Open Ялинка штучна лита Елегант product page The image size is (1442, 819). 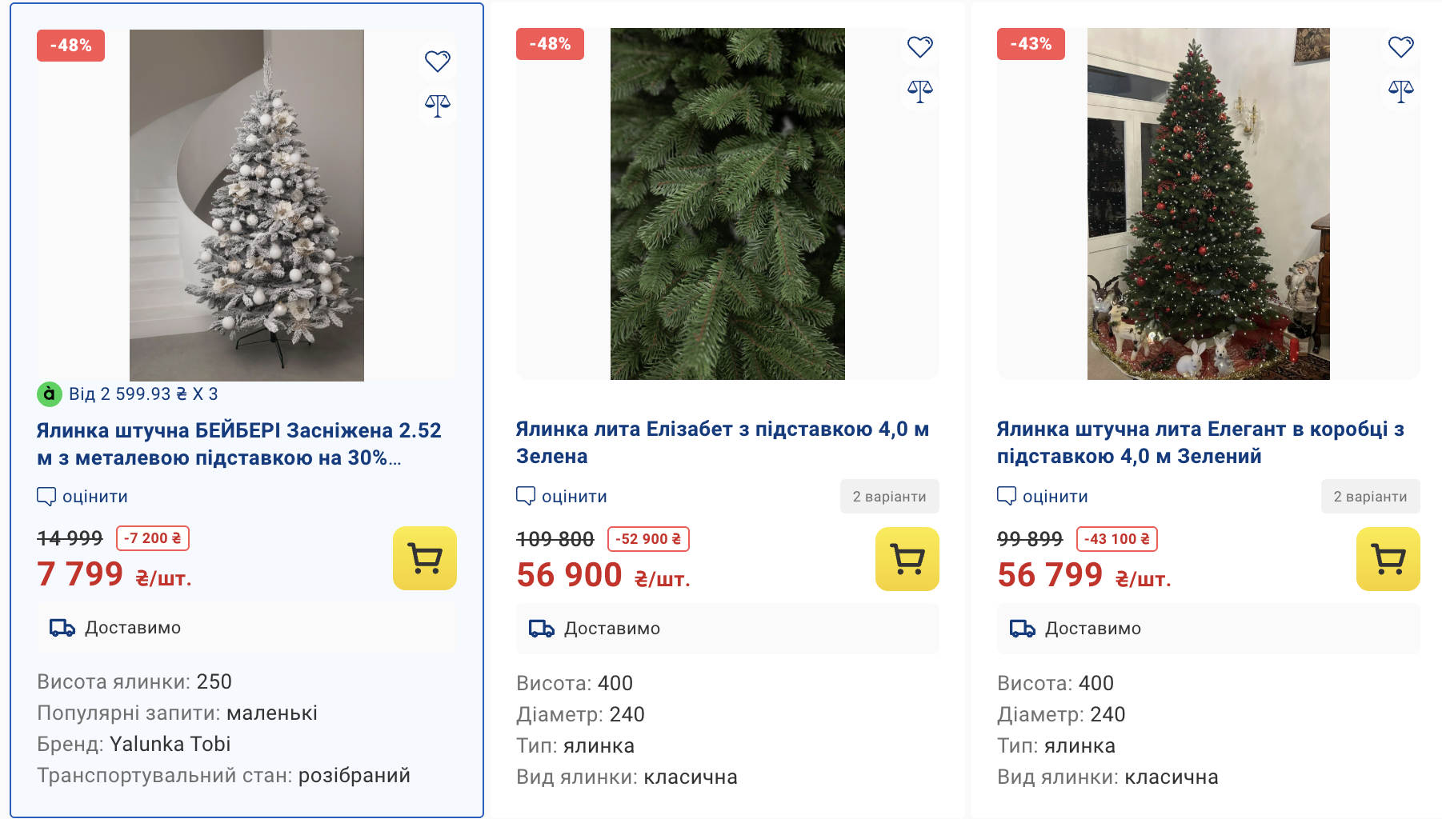tap(1200, 442)
